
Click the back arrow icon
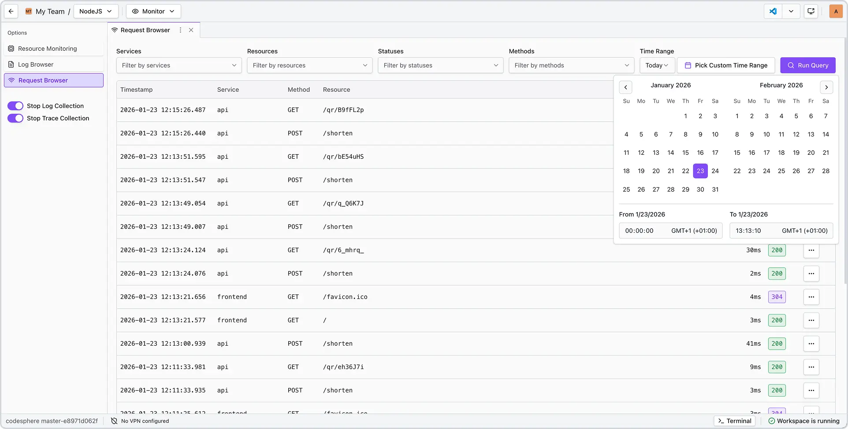point(11,11)
